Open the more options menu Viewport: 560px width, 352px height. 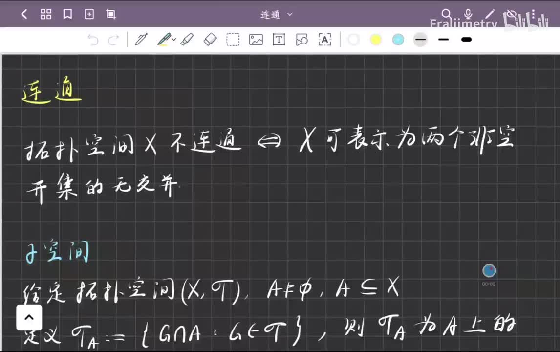click(533, 14)
